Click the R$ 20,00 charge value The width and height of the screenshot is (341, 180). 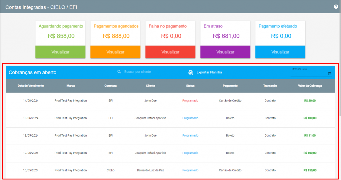(x=310, y=101)
